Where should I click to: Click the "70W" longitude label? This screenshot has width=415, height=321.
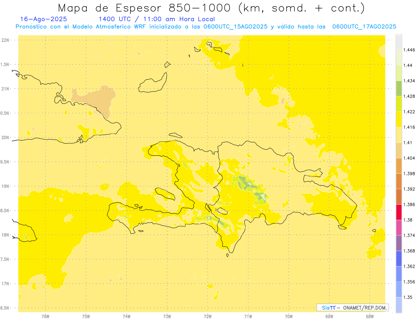(x=289, y=316)
